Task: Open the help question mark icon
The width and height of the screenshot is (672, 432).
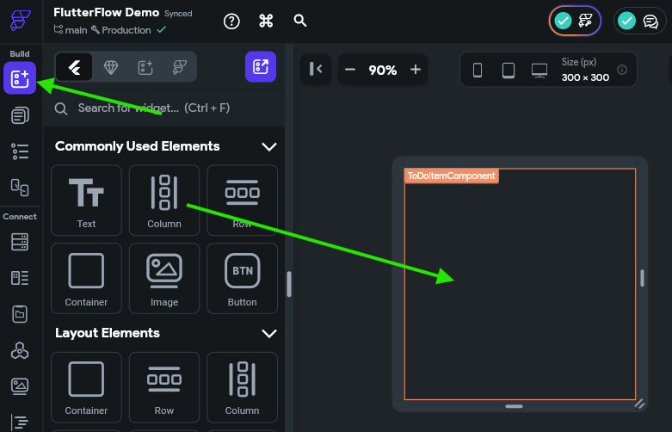Action: [231, 21]
